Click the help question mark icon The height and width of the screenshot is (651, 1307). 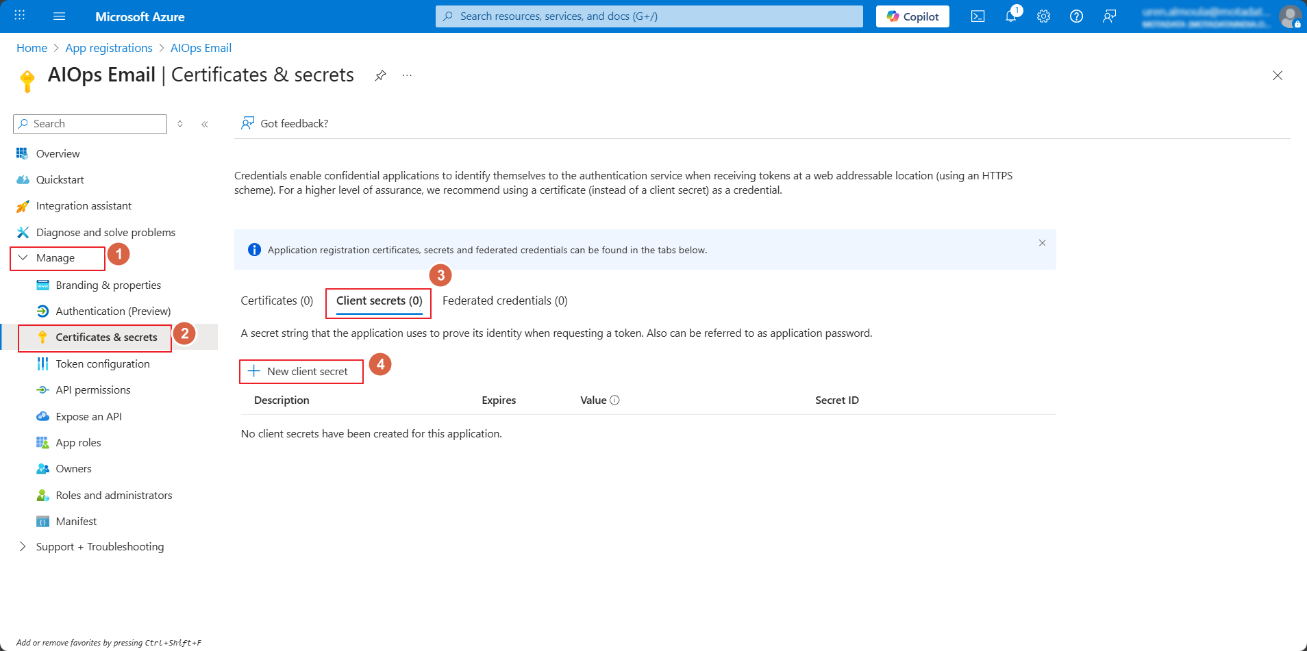[1076, 16]
